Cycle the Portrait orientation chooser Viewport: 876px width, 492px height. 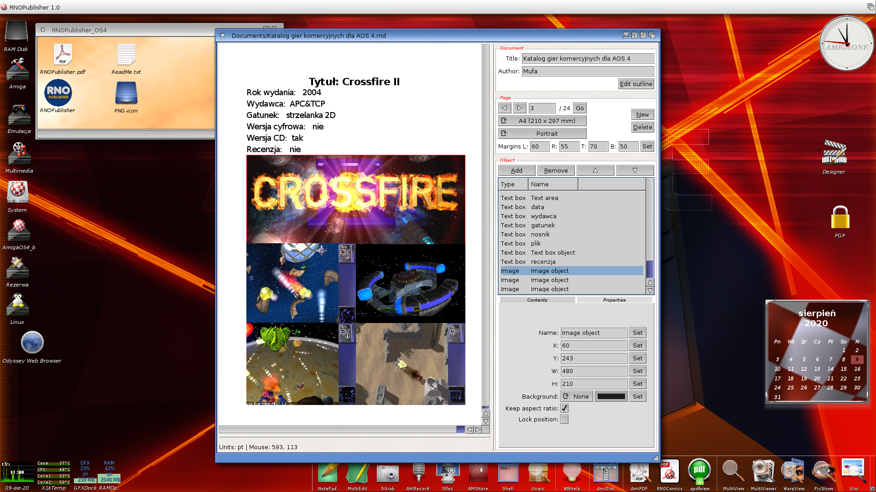coord(542,133)
